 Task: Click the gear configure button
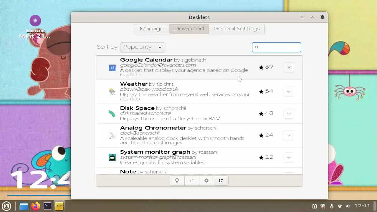(x=206, y=180)
